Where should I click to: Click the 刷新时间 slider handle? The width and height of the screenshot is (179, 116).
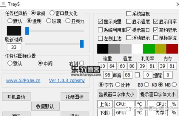click(x=82, y=44)
